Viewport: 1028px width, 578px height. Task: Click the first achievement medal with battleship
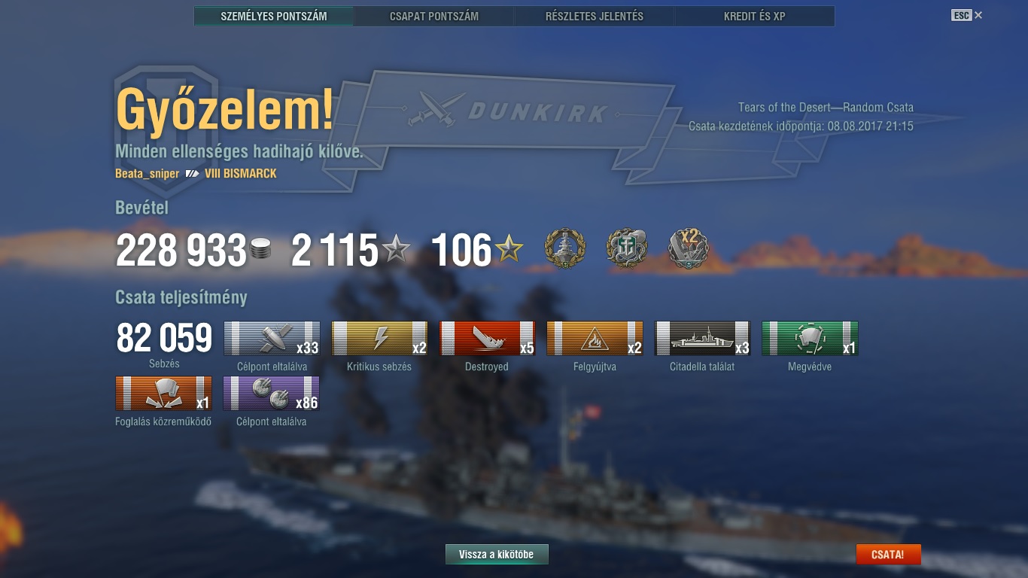564,249
